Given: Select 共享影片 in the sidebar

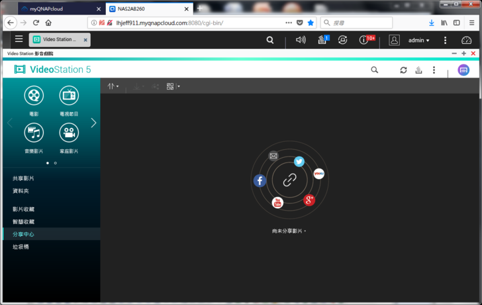Looking at the screenshot, I should click(23, 178).
